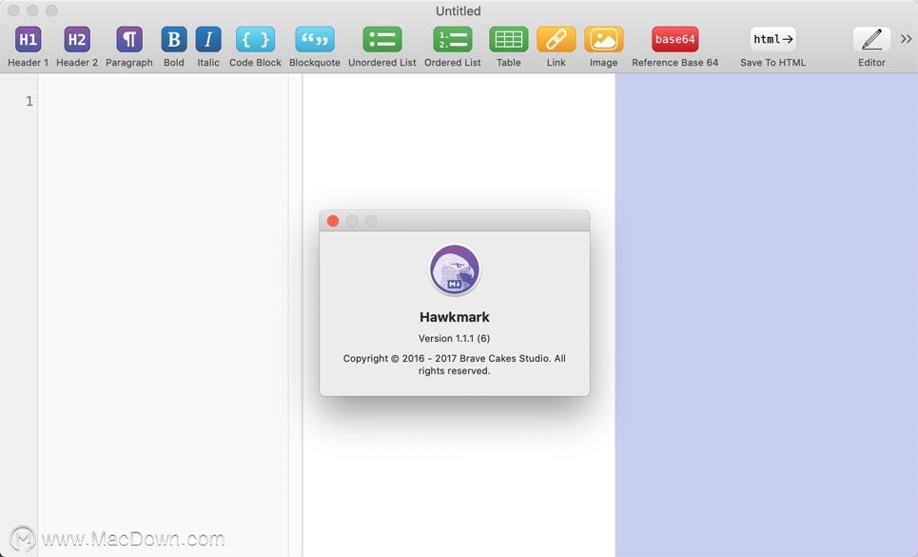Image resolution: width=918 pixels, height=557 pixels.
Task: Insert an Unordered List
Action: 382,40
